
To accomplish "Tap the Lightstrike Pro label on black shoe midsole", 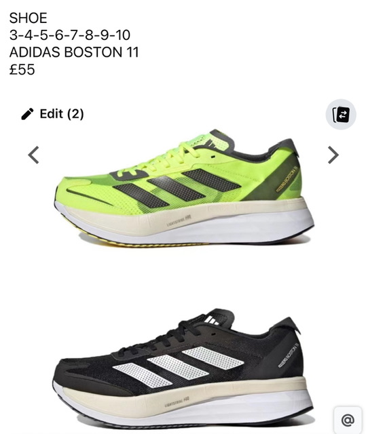I will point(177,402).
